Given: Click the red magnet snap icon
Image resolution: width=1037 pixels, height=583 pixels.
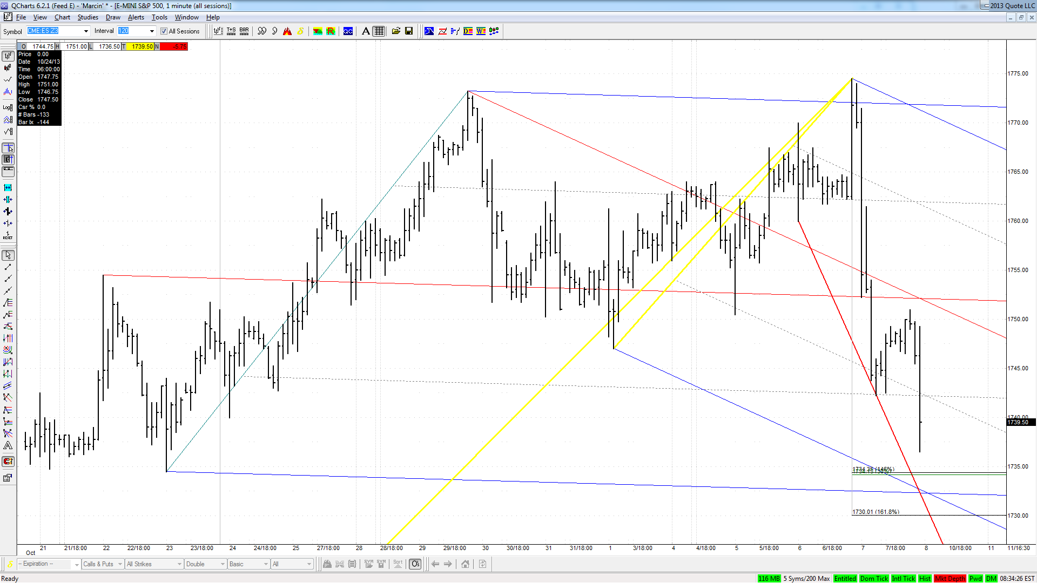Looking at the screenshot, I should pyautogui.click(x=8, y=462).
